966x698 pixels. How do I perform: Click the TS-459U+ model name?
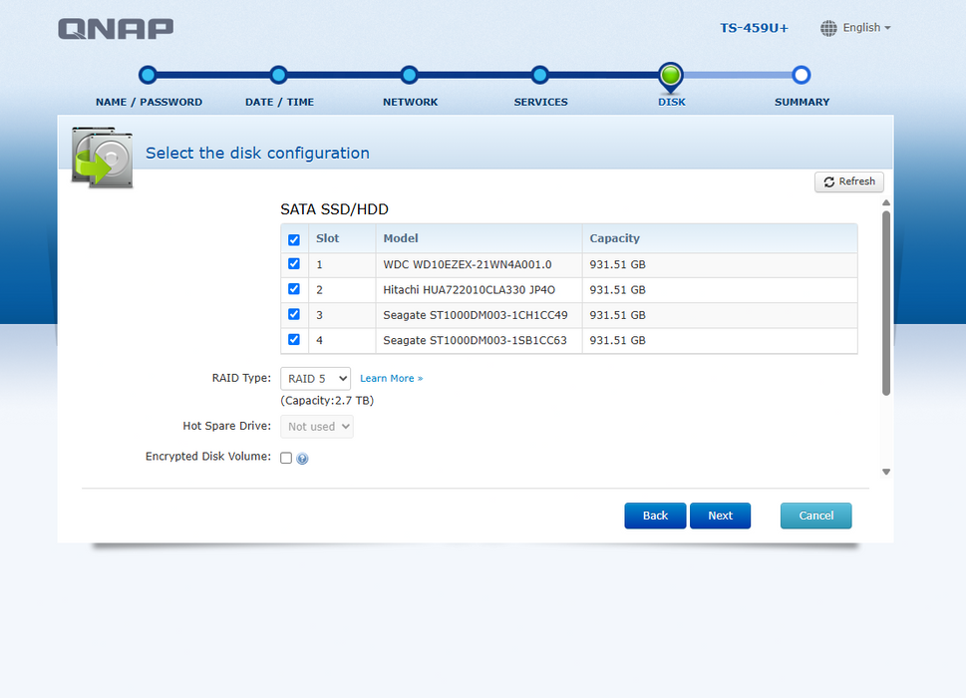click(x=754, y=28)
